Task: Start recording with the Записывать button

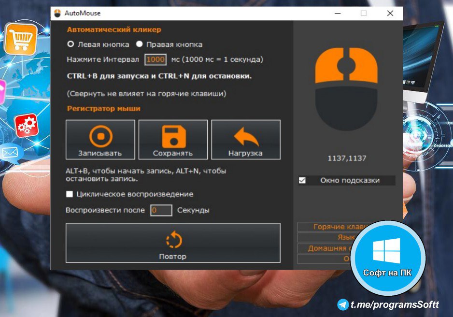Action: click(100, 140)
